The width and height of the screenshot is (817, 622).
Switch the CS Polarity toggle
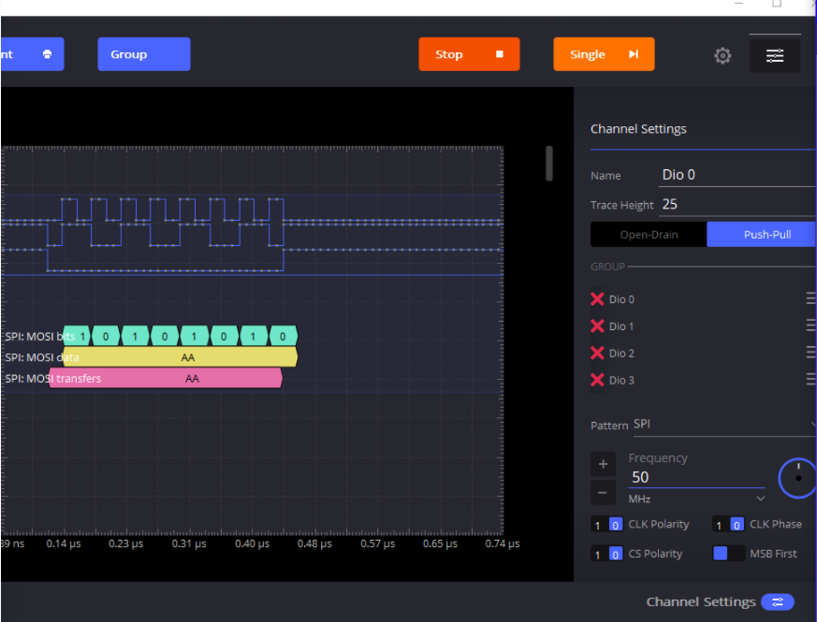607,554
